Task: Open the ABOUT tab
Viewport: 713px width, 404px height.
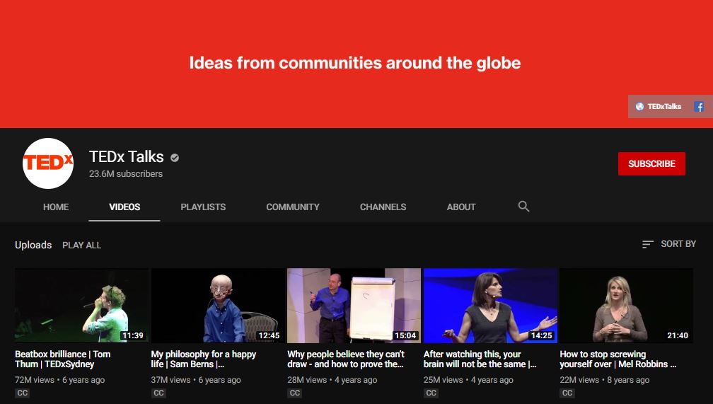Action: [x=461, y=207]
